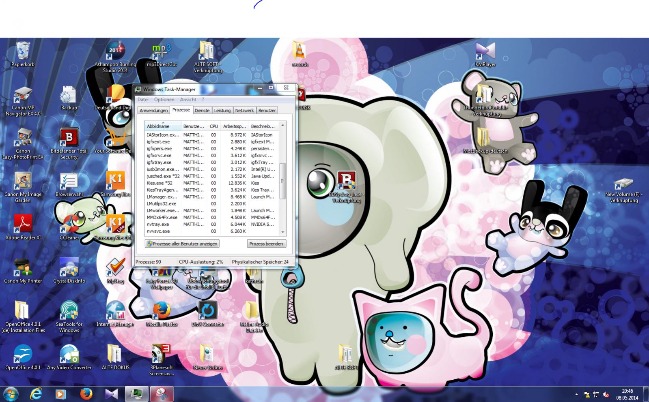The height and width of the screenshot is (402, 649).
Task: Open Datei menu in Task-Manager
Action: coord(143,99)
